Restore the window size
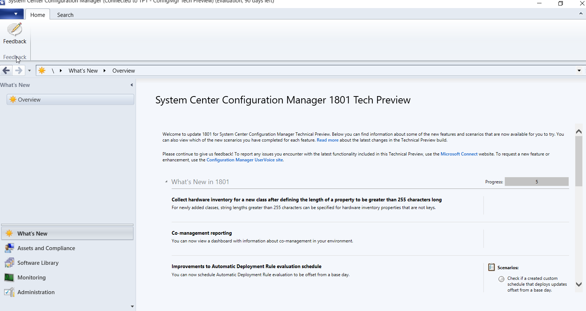Image resolution: width=586 pixels, height=311 pixels. (x=560, y=3)
